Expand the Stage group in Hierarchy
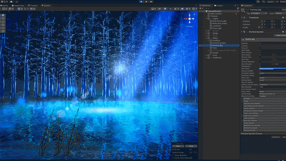 pyautogui.click(x=207, y=33)
